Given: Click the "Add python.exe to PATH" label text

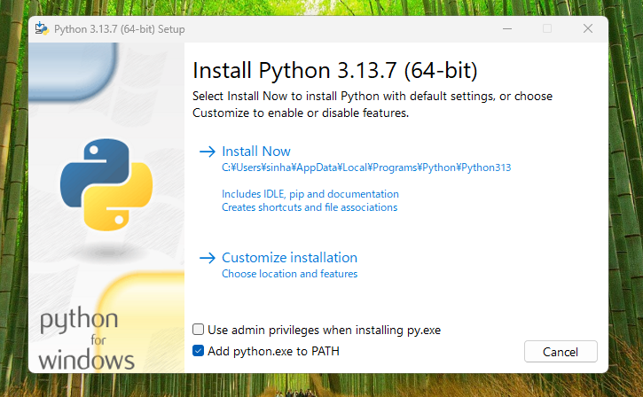Looking at the screenshot, I should (273, 351).
